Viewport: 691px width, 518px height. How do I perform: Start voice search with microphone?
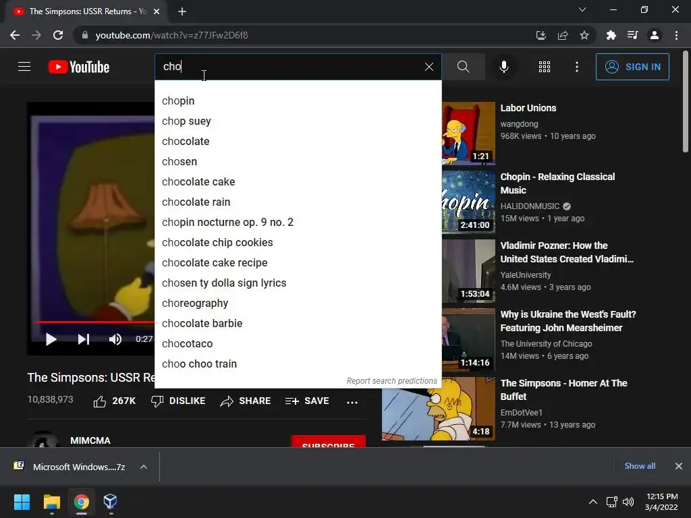click(504, 67)
